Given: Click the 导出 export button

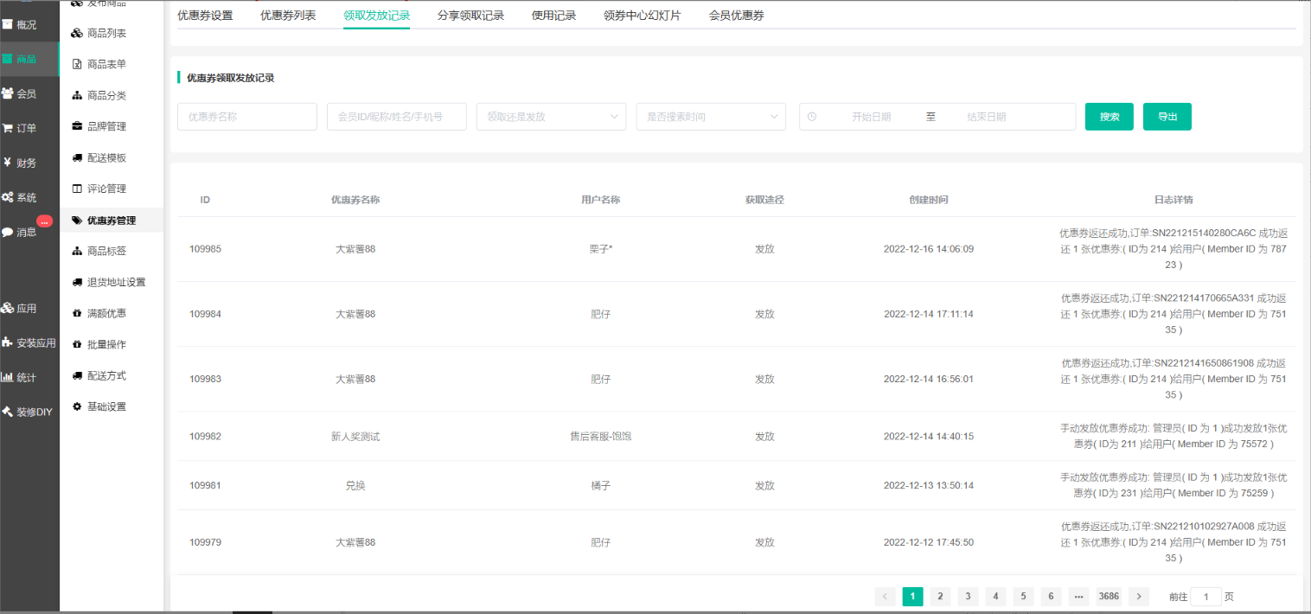Looking at the screenshot, I should click(x=1167, y=117).
